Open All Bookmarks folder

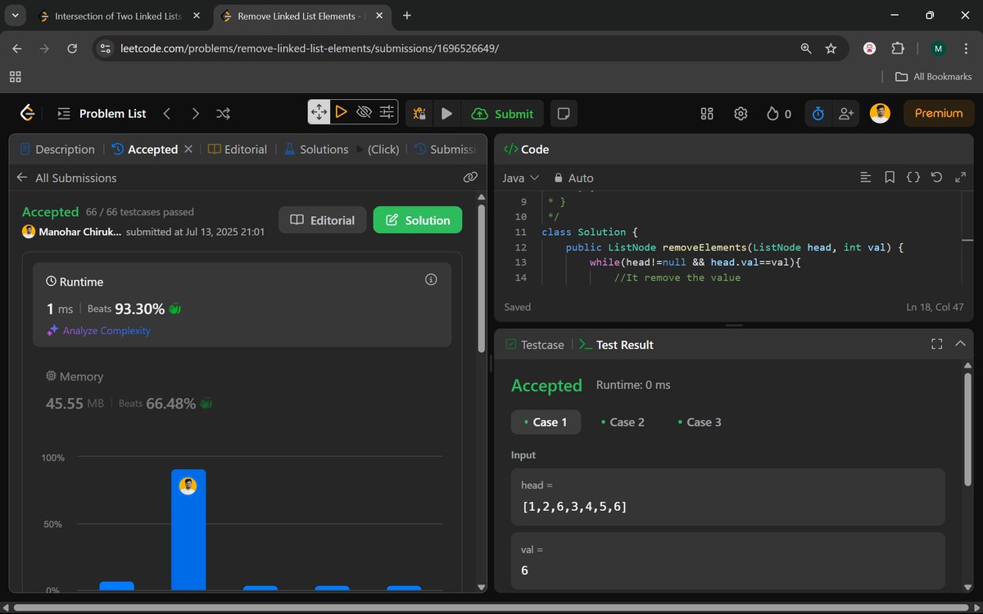934,76
